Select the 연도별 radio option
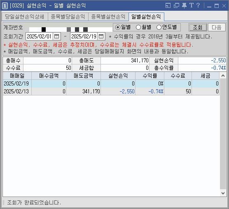 click(166, 27)
